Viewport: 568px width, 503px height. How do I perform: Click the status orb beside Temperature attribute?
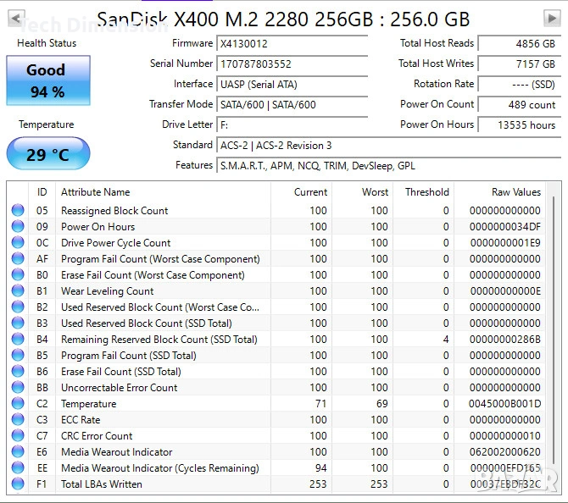click(x=18, y=404)
